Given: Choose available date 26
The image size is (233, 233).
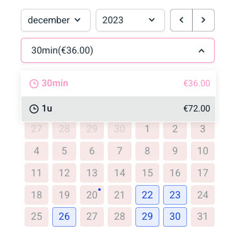Looking at the screenshot, I should [x=64, y=217].
